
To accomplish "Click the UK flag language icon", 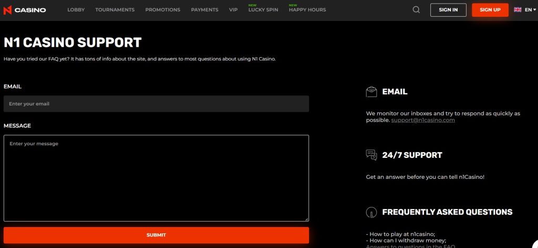I will [x=518, y=9].
